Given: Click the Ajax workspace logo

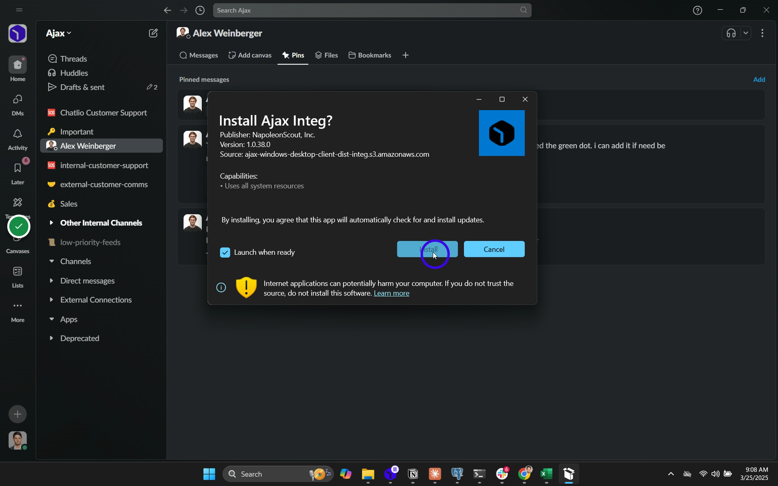Looking at the screenshot, I should 17,33.
